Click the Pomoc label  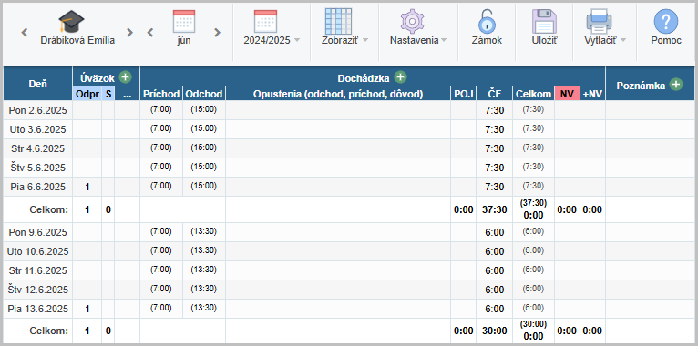666,40
